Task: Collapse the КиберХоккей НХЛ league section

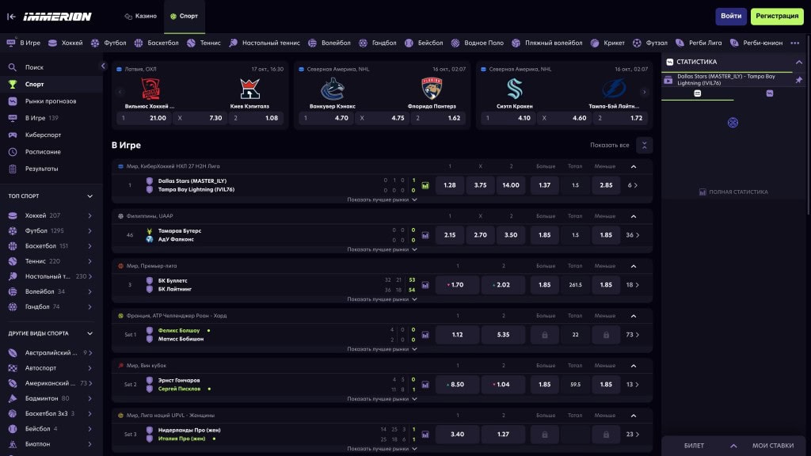Action: click(x=634, y=166)
